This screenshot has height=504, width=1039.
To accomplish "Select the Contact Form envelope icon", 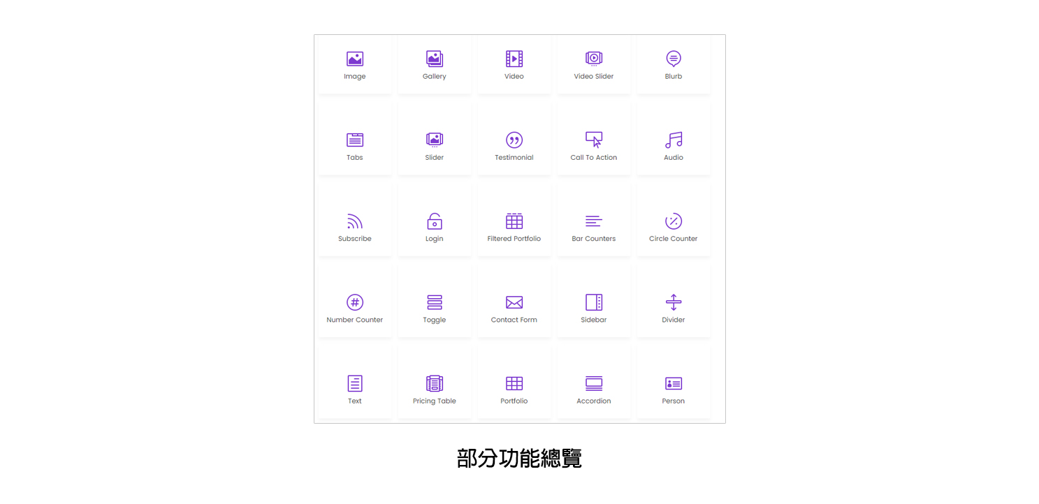I will (514, 302).
